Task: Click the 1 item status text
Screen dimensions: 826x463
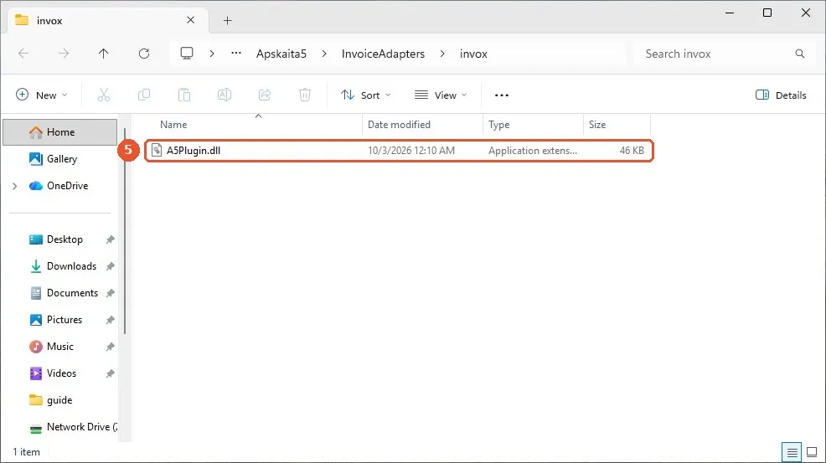Action: 26,452
